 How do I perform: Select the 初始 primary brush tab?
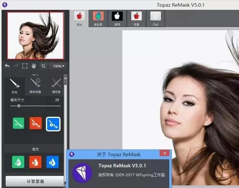[15, 86]
